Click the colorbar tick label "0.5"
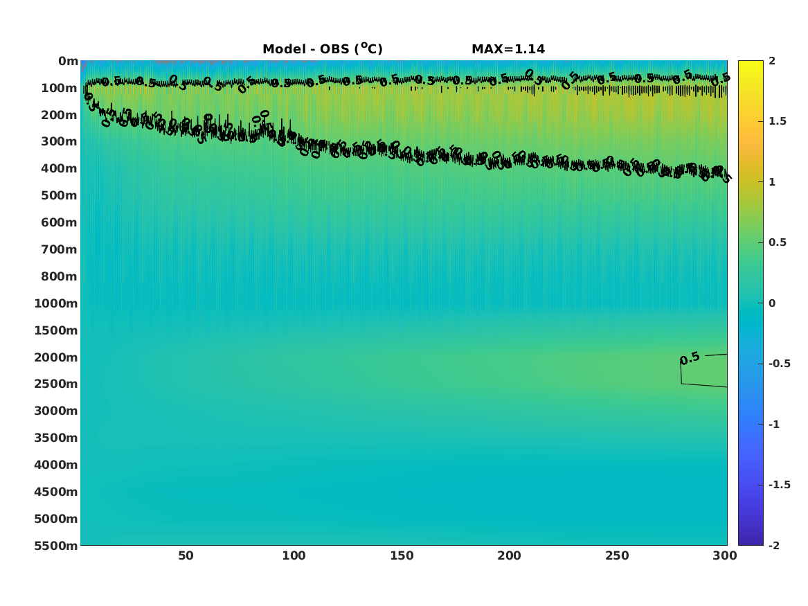 click(778, 242)
